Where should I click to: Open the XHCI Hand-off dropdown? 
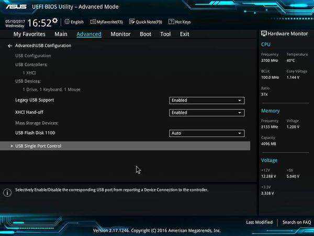[x=207, y=113]
